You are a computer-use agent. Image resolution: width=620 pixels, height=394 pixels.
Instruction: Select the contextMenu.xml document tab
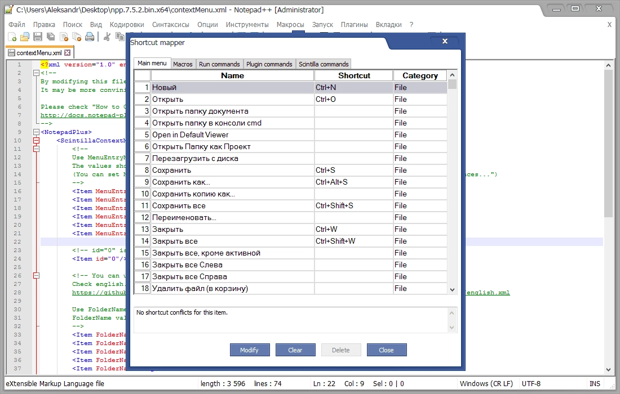click(x=39, y=52)
